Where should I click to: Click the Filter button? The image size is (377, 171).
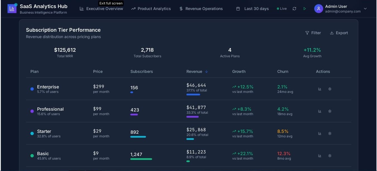point(313,33)
